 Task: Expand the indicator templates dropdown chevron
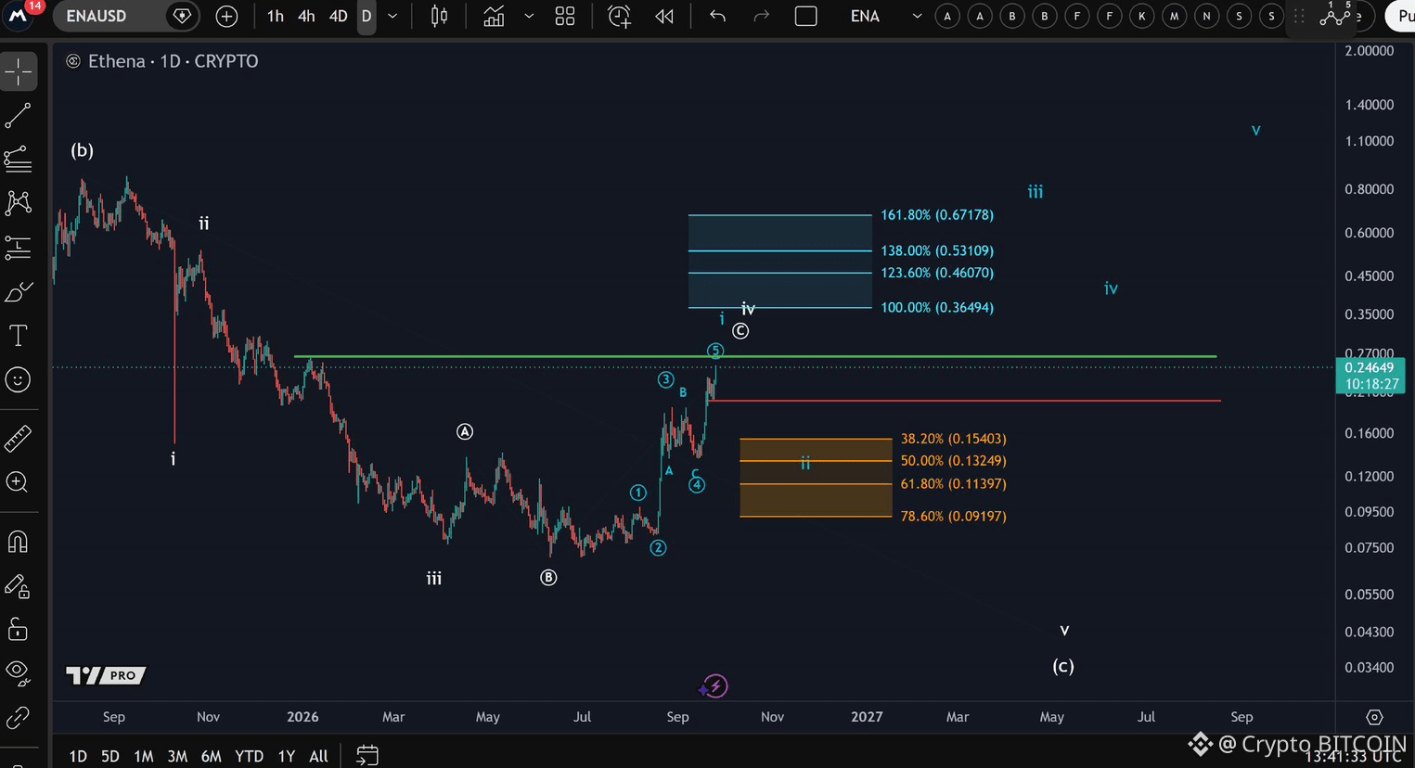coord(529,16)
